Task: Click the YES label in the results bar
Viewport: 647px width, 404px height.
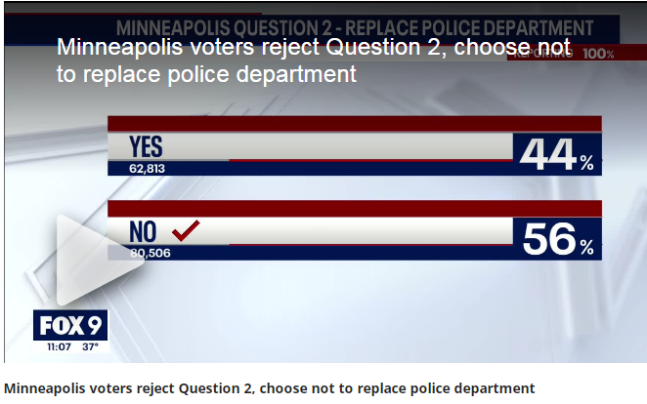Action: pos(146,146)
